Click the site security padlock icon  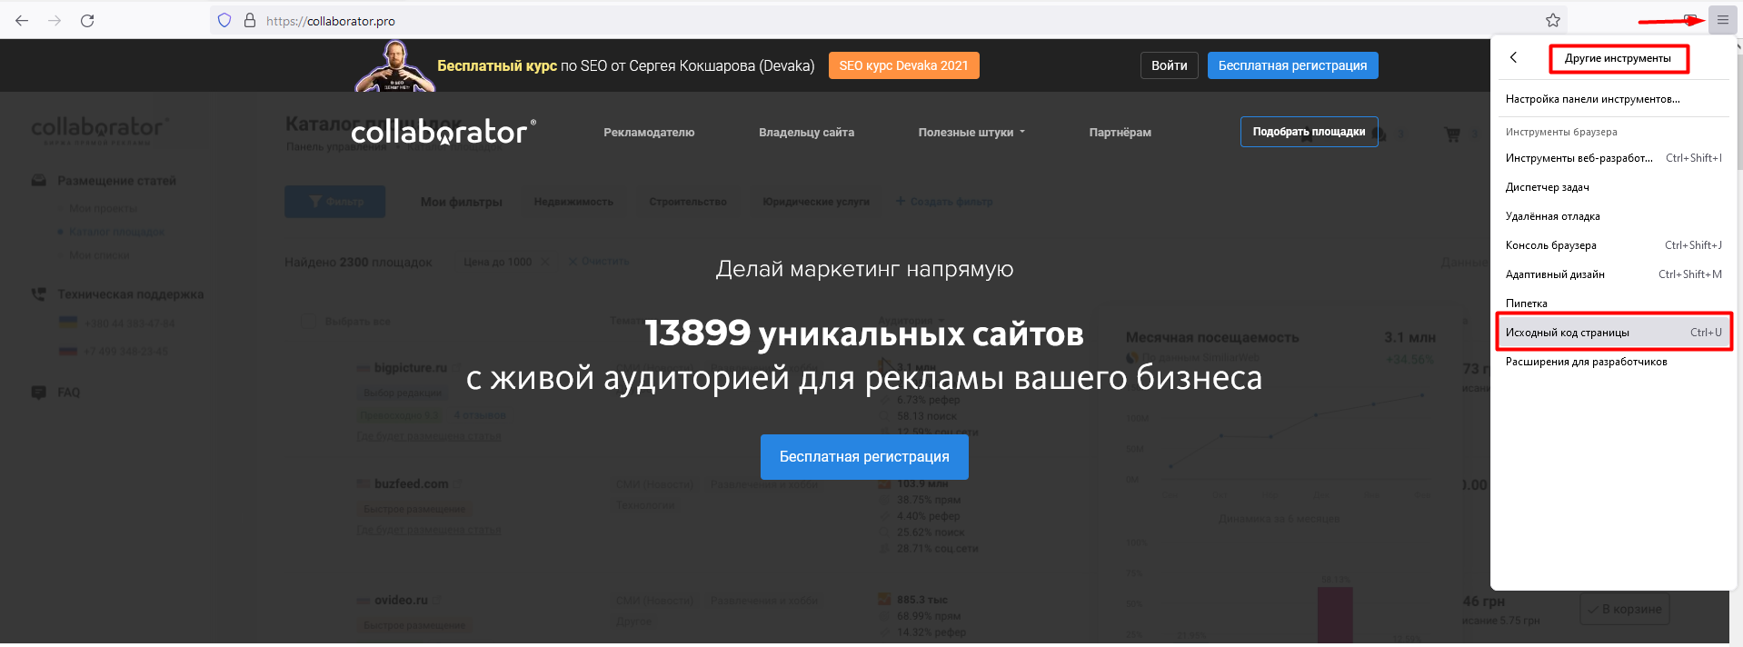pos(249,20)
